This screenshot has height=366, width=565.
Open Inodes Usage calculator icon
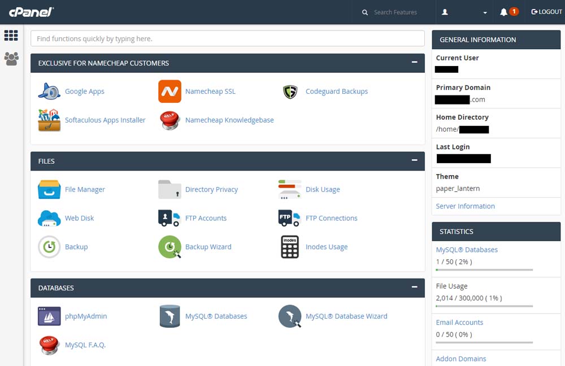point(290,247)
